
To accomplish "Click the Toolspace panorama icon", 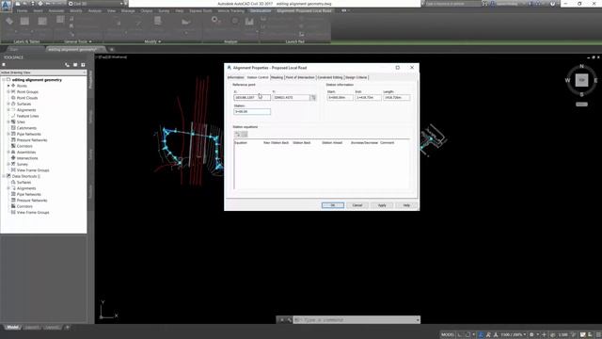I will [x=75, y=65].
